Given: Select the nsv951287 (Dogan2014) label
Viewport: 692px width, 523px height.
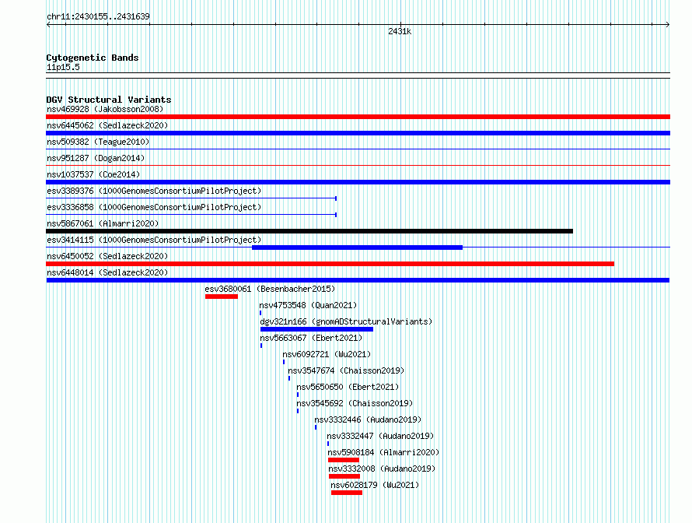Looking at the screenshot, I should point(96,158).
